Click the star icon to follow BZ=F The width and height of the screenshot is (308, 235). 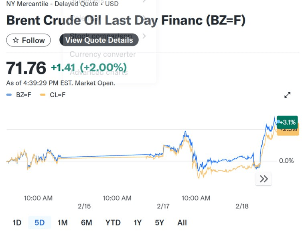[x=16, y=40]
